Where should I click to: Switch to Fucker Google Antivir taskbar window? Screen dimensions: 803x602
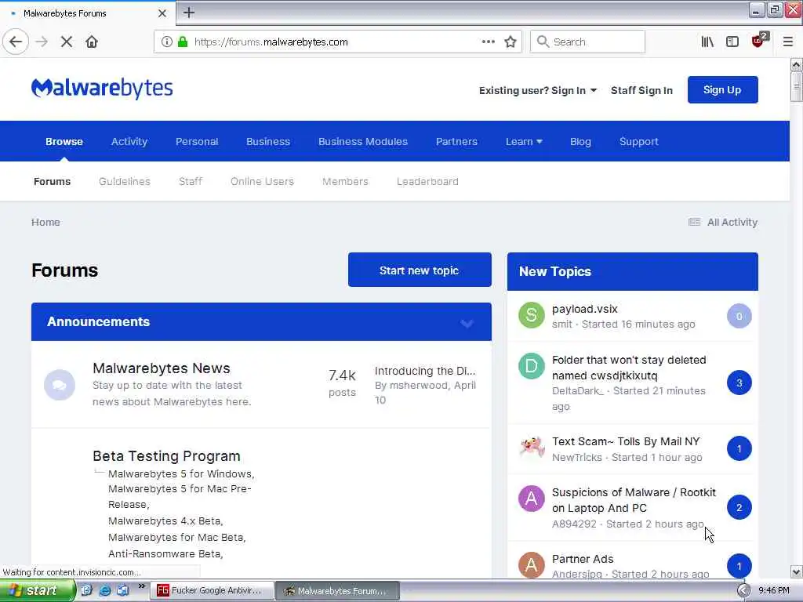pyautogui.click(x=212, y=591)
